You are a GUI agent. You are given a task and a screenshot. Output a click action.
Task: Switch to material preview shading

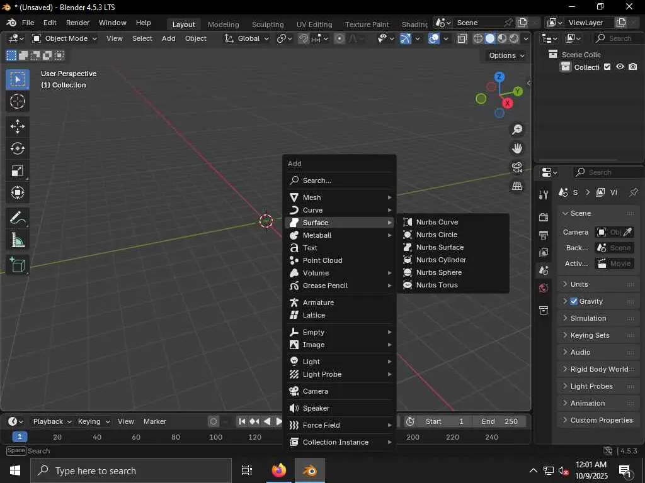click(x=502, y=38)
